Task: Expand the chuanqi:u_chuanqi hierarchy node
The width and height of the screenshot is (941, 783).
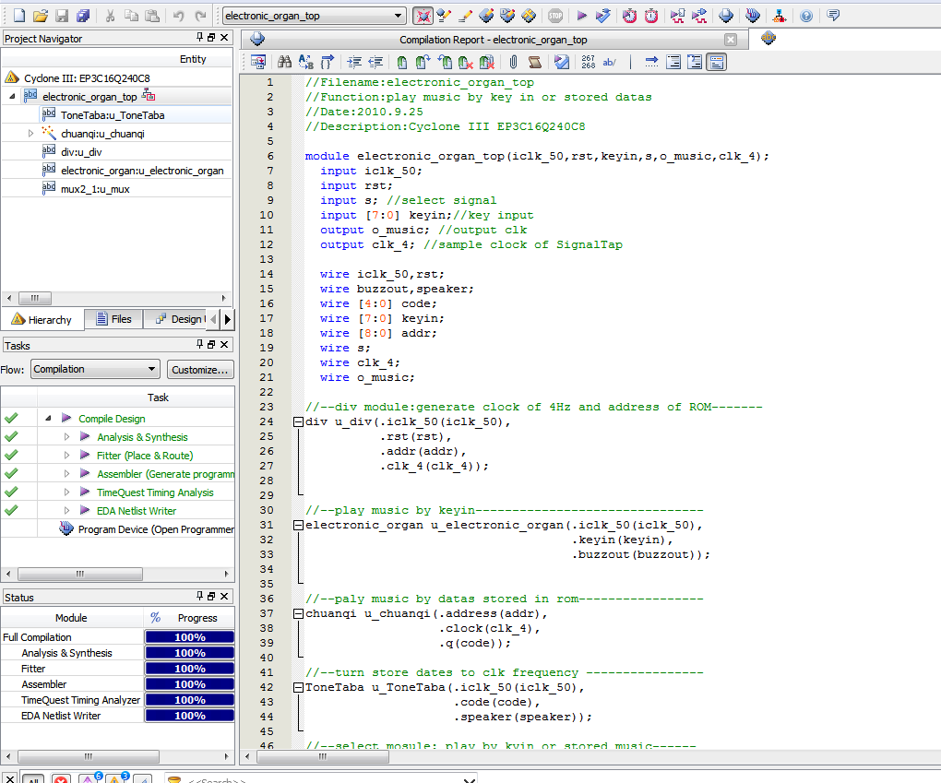Action: 30,134
